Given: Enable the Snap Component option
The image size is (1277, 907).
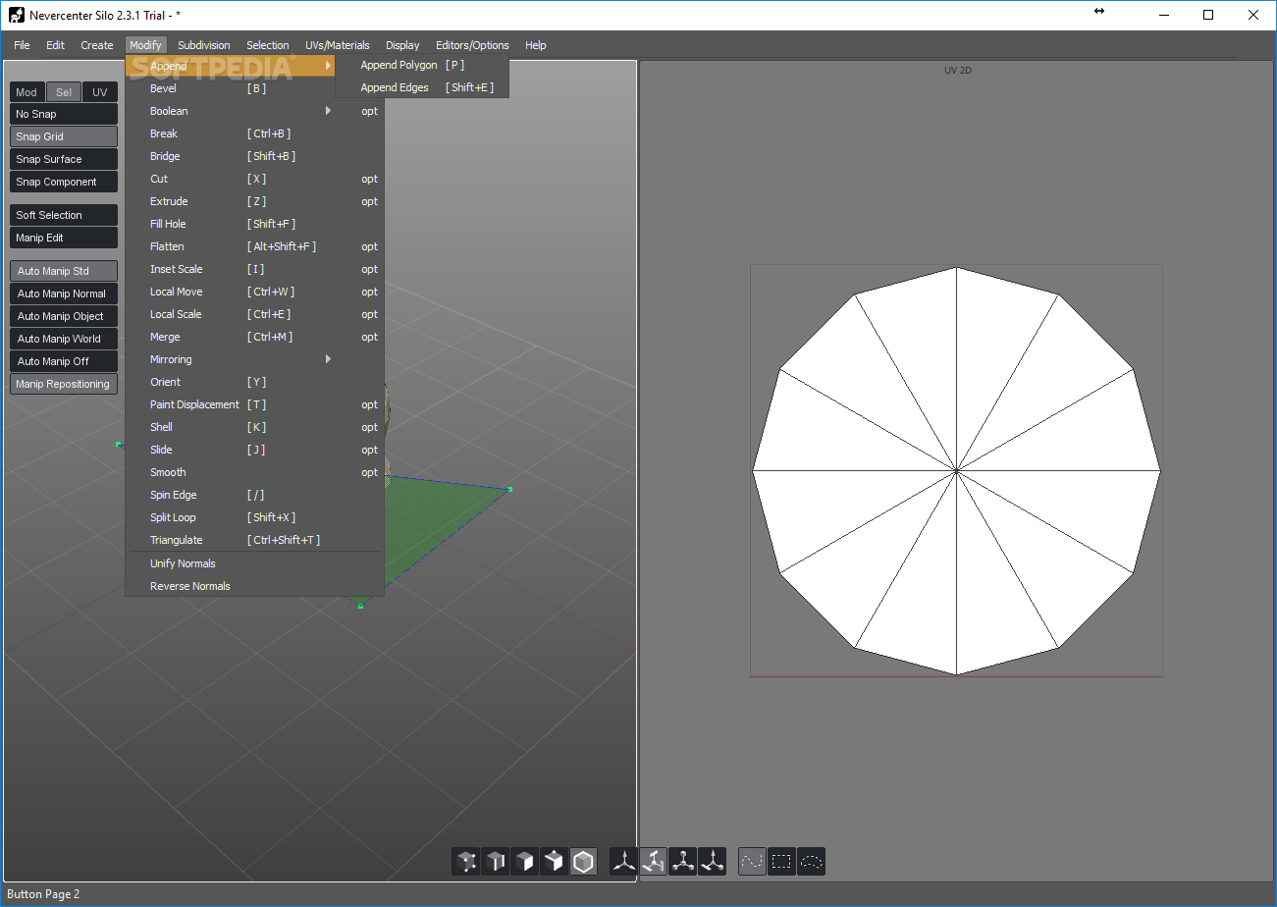Looking at the screenshot, I should click(64, 182).
